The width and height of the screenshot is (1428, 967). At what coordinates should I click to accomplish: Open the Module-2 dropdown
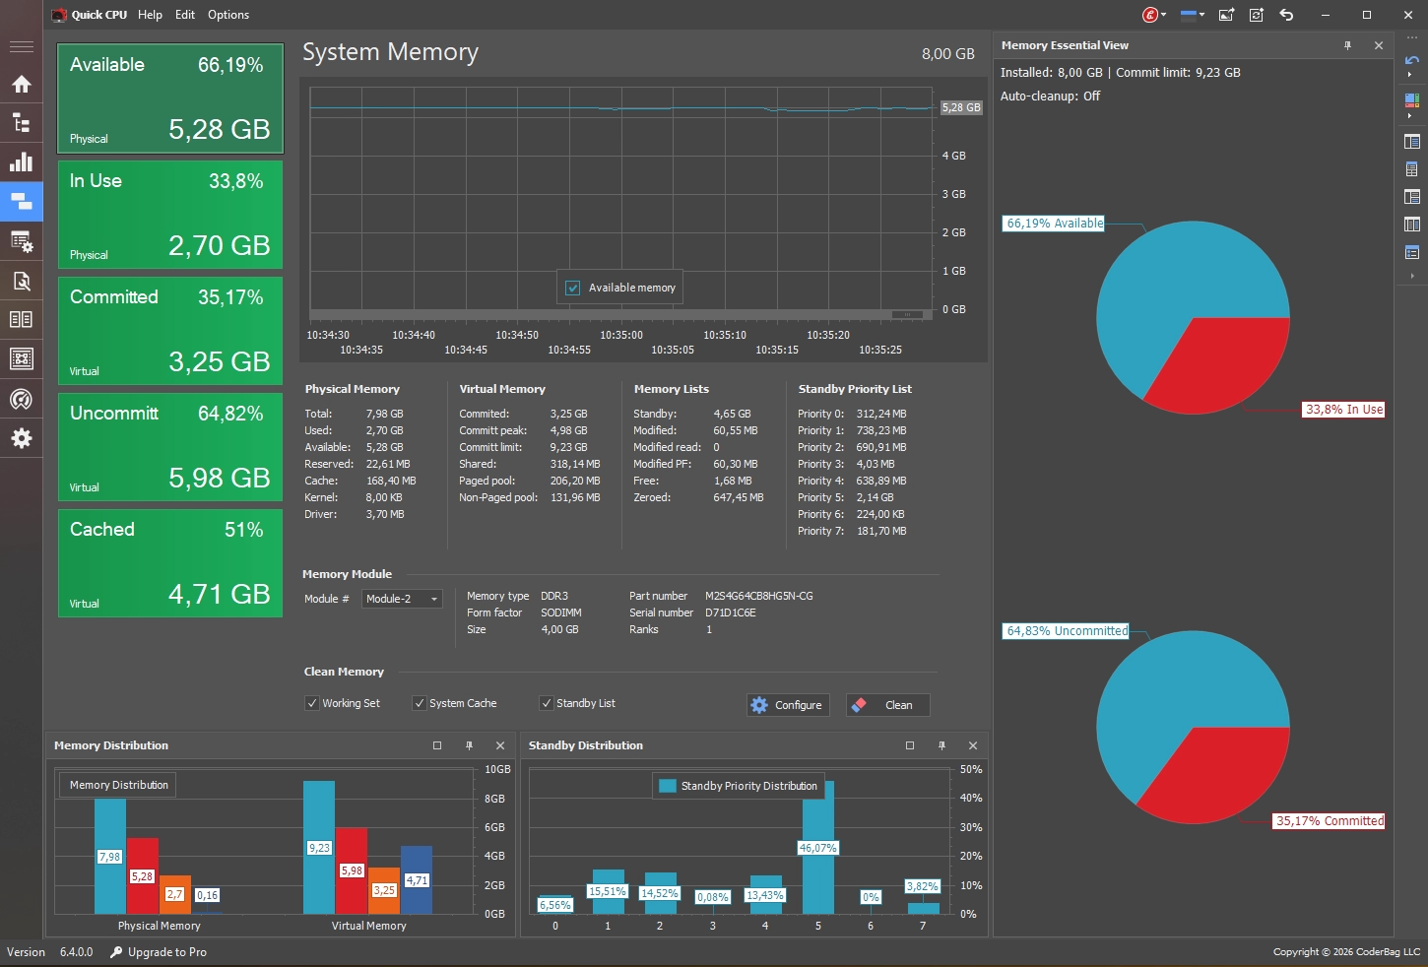[x=402, y=599]
